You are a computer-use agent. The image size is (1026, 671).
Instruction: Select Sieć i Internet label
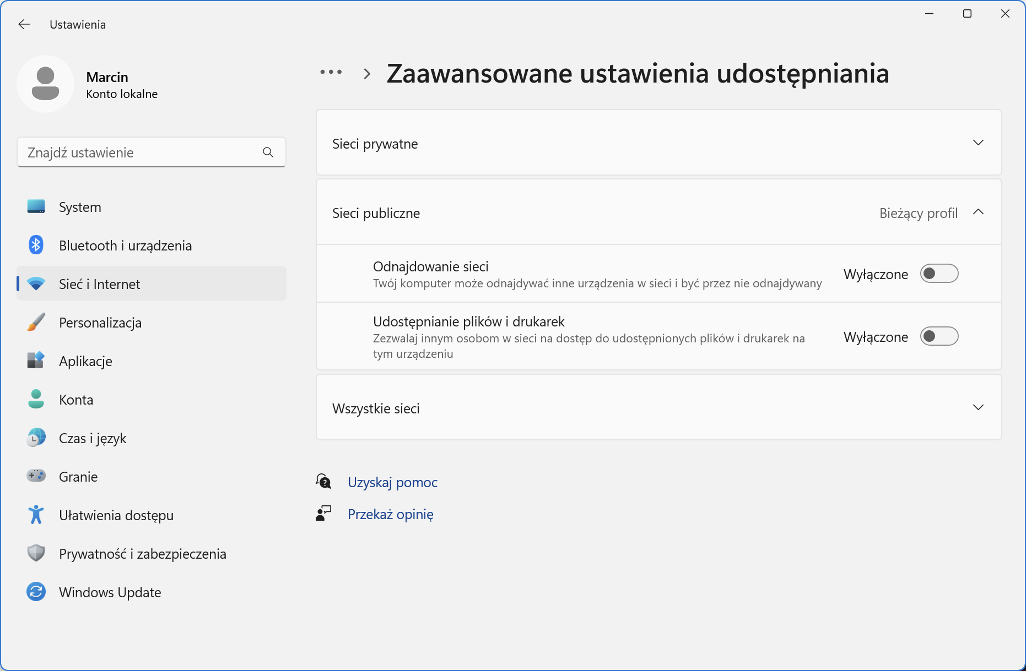[x=99, y=284]
